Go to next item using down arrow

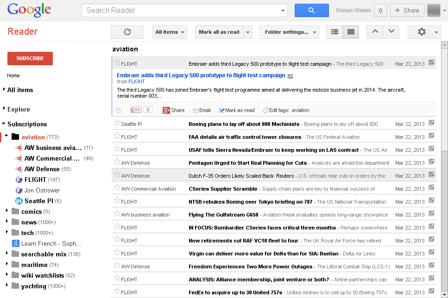click(x=391, y=32)
